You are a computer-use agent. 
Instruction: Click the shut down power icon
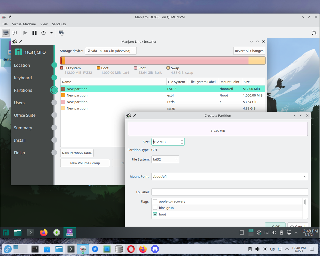coord(43,33)
